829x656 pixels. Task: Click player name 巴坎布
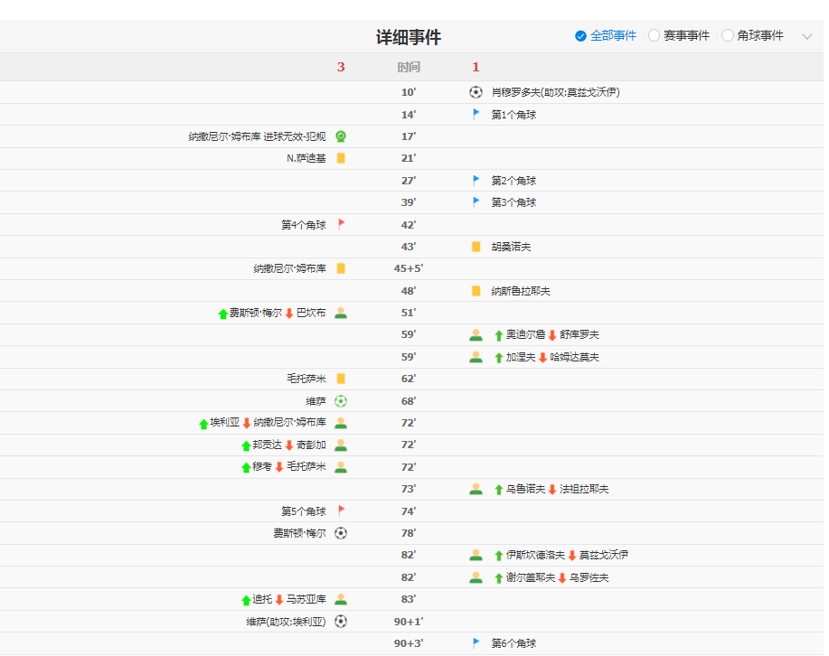click(311, 313)
